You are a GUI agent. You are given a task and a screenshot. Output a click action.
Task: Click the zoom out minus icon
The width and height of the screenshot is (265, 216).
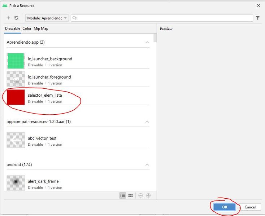point(140,195)
